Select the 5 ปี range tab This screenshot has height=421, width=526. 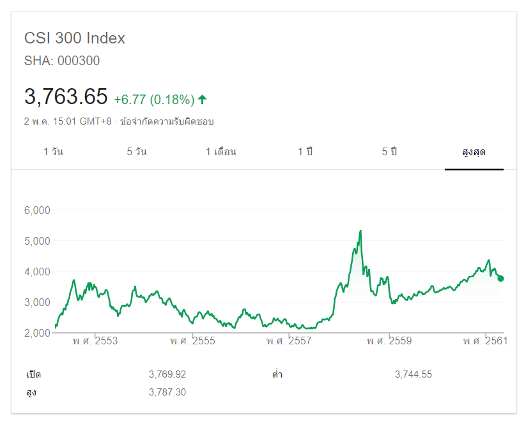(x=390, y=152)
